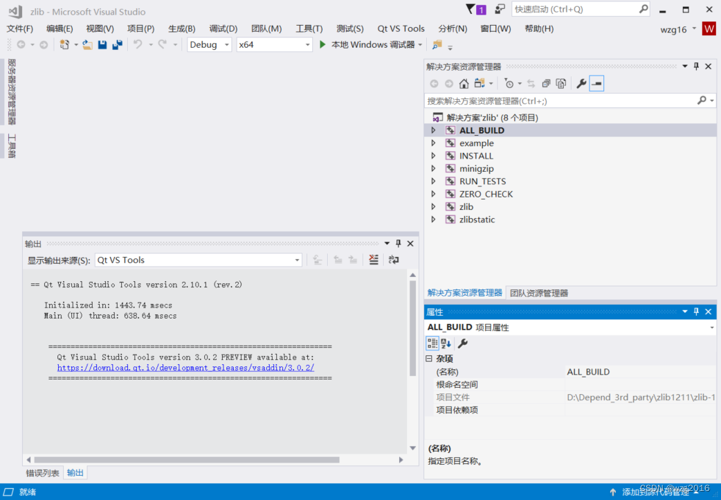This screenshot has width=721, height=500.
Task: Open the 文件(F) menu
Action: click(20, 29)
